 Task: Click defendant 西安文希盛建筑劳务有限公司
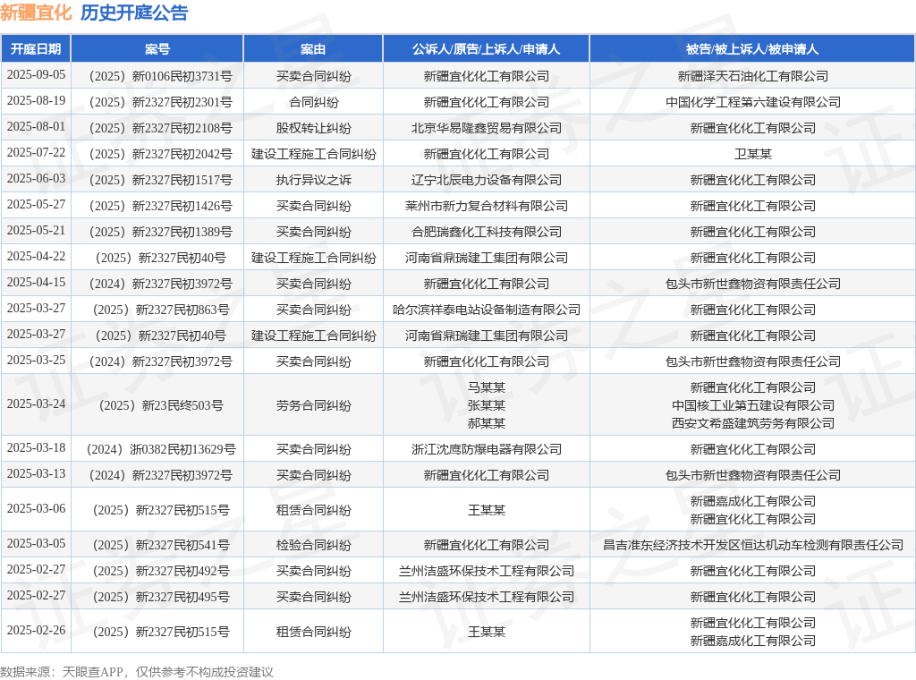point(752,423)
